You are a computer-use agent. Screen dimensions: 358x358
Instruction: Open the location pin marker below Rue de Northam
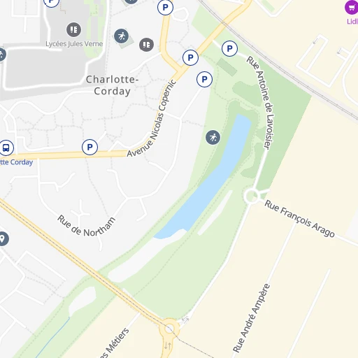click(3, 238)
